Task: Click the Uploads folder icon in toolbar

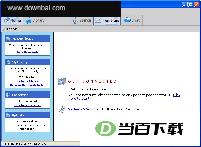Action: click(5, 29)
